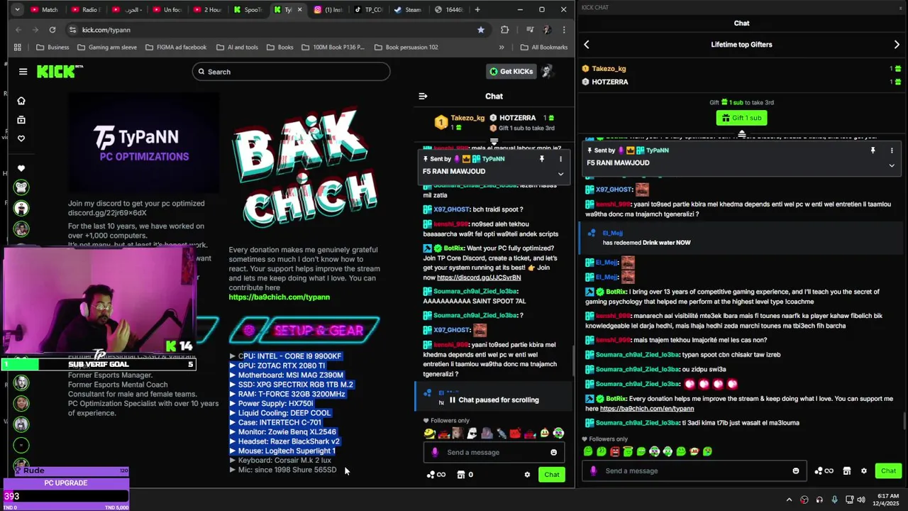Open the Business bookmarks folder
The height and width of the screenshot is (511, 908).
[52, 48]
